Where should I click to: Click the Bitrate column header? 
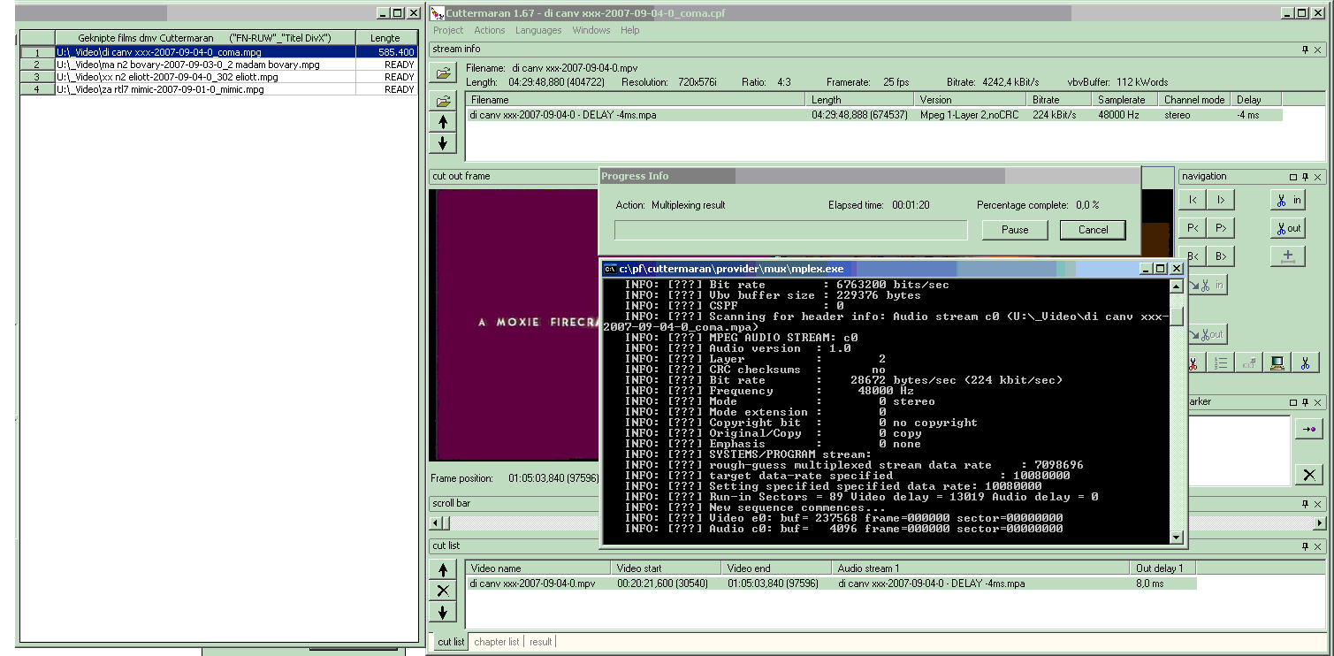coord(1060,100)
